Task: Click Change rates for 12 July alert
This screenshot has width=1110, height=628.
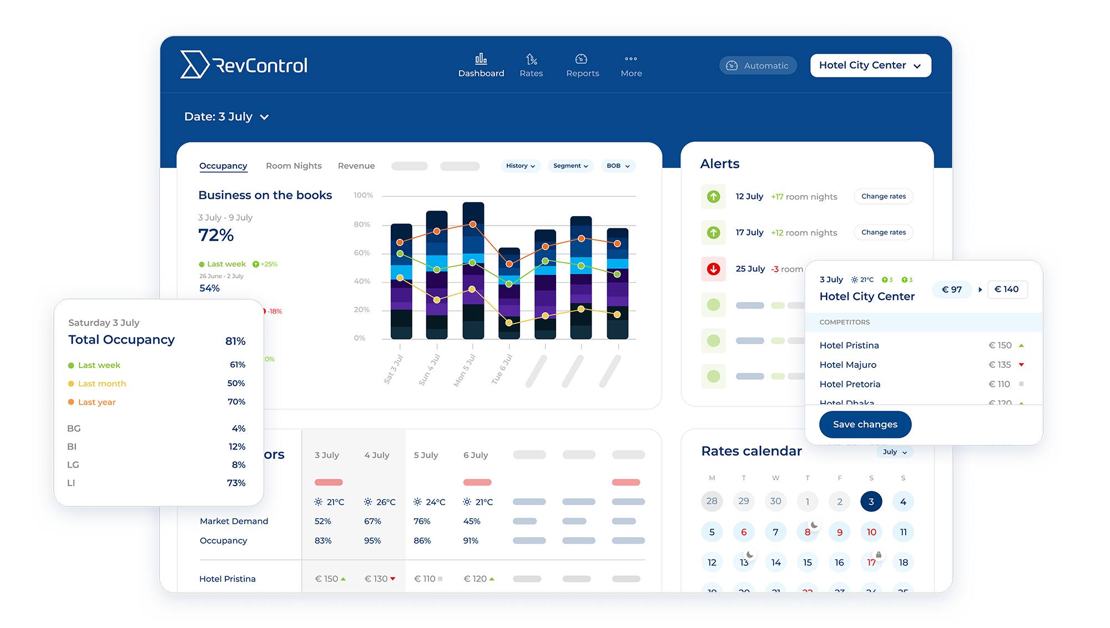Action: 883,196
